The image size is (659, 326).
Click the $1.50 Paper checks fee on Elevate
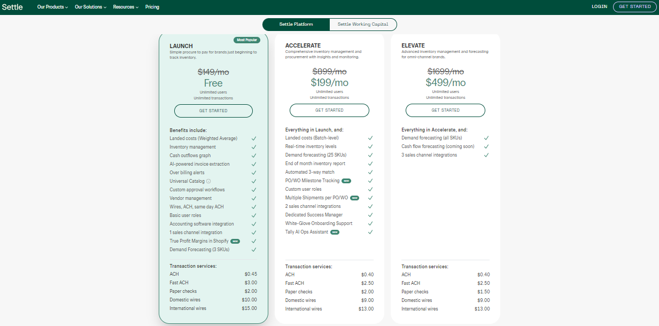[x=484, y=292]
